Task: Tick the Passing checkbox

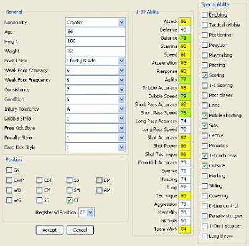Action: coord(205,65)
